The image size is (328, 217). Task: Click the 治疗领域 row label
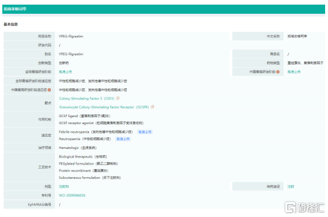point(44,148)
